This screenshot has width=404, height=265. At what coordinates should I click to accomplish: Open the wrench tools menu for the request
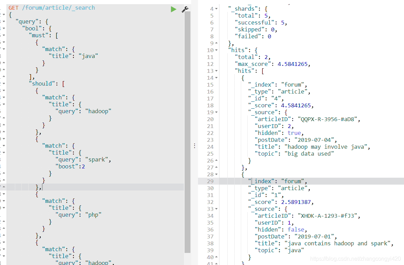coord(185,10)
